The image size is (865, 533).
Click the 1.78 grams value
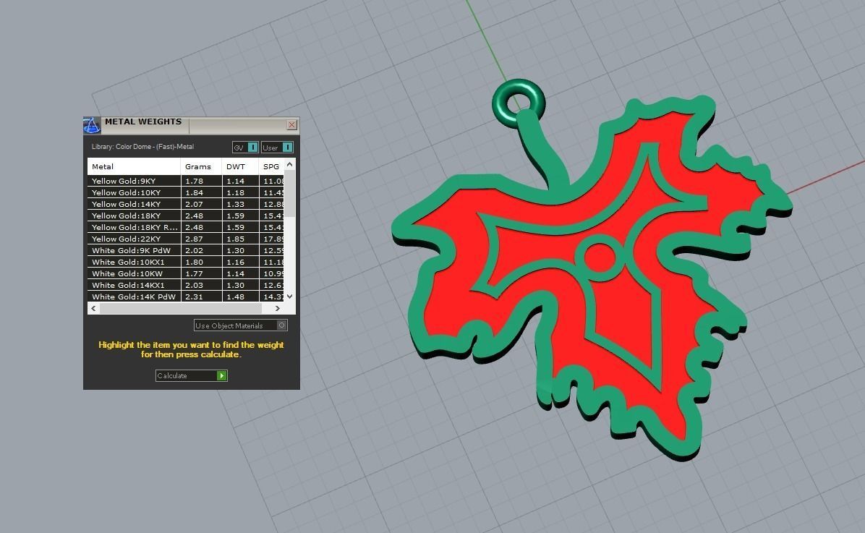(194, 181)
